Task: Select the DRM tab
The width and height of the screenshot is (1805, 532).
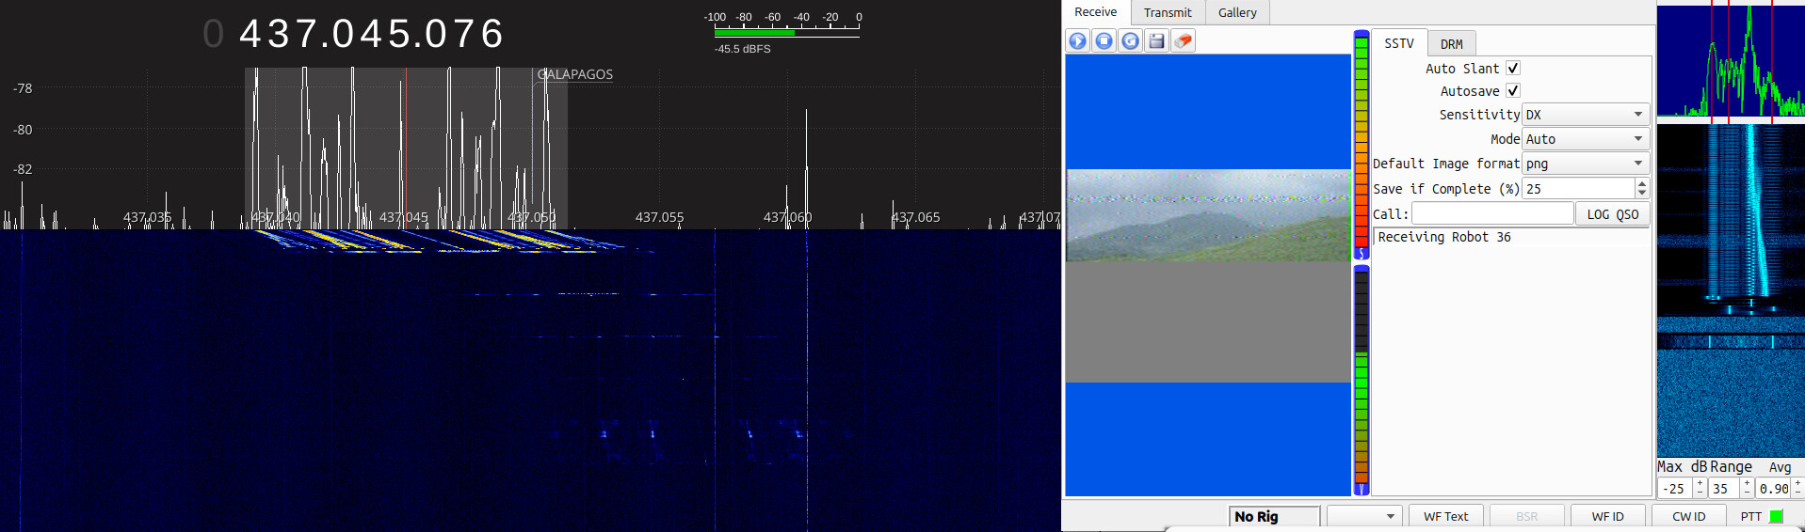Action: click(x=1451, y=44)
